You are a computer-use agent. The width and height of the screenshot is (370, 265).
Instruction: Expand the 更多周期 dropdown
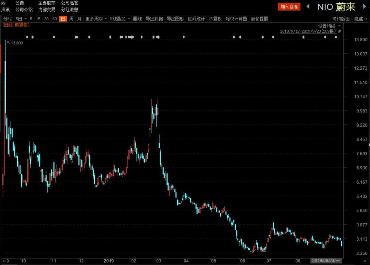point(96,19)
